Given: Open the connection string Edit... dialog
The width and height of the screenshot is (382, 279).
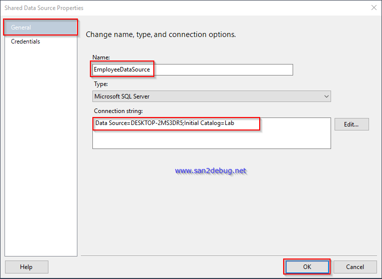Looking at the screenshot, I should tap(352, 124).
